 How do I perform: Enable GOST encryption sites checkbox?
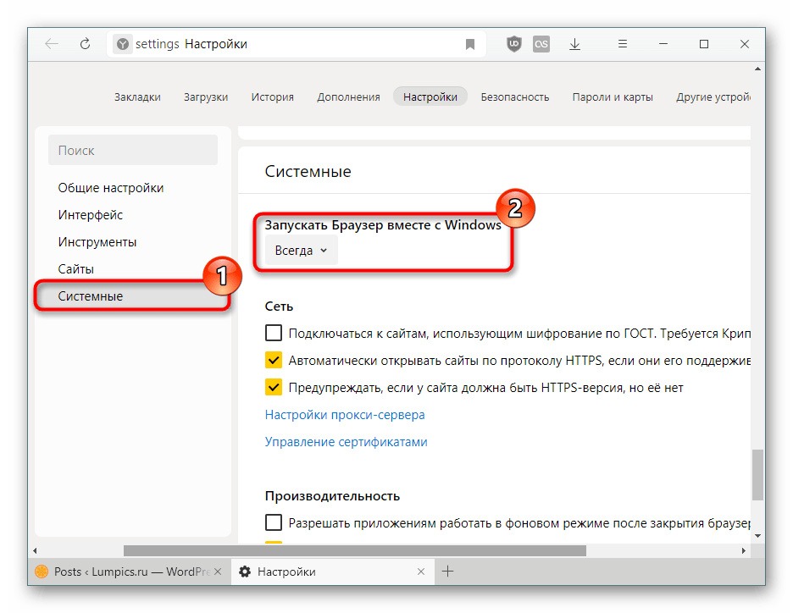274,333
